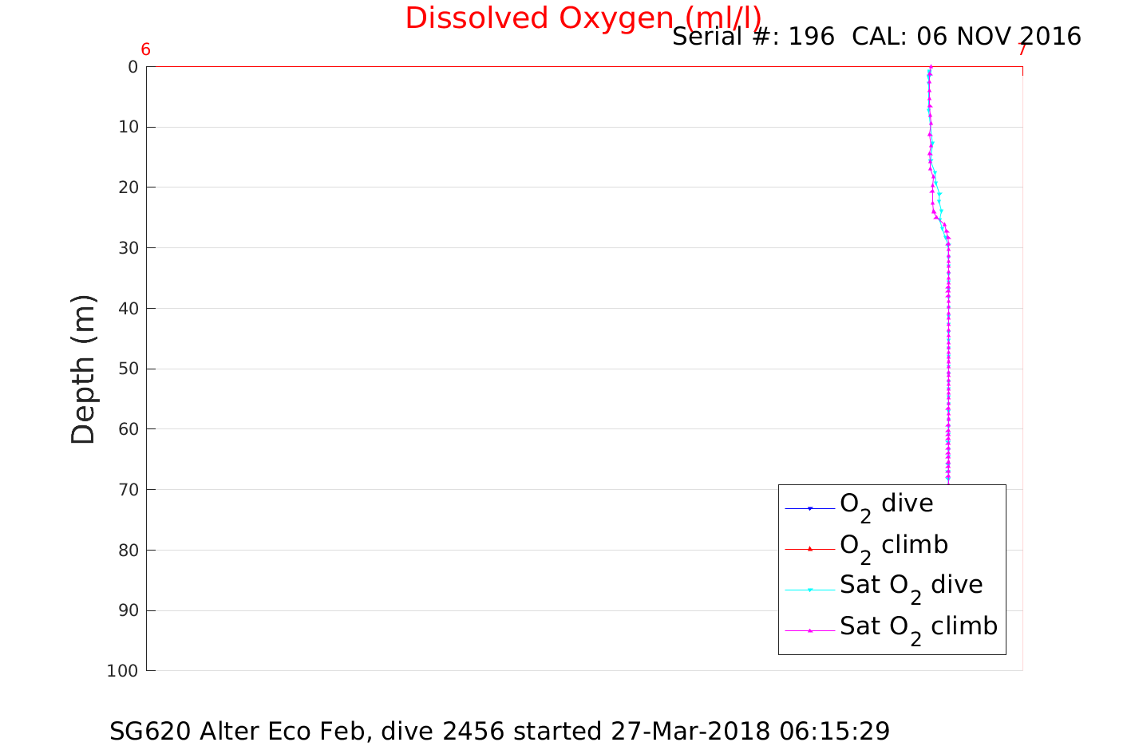Viewport: 1131px width, 754px height.
Task: Click the magenta Sat O2 climb legend marker
Action: coord(809,630)
